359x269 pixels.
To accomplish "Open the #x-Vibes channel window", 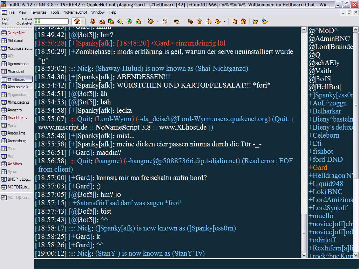I will click(x=16, y=164).
